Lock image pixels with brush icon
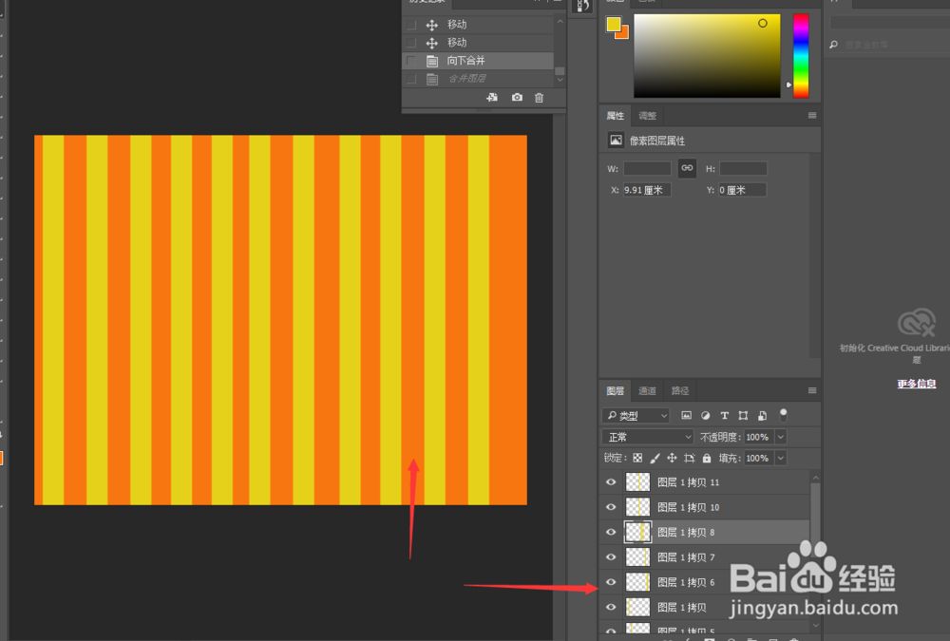This screenshot has width=950, height=641. [655, 458]
